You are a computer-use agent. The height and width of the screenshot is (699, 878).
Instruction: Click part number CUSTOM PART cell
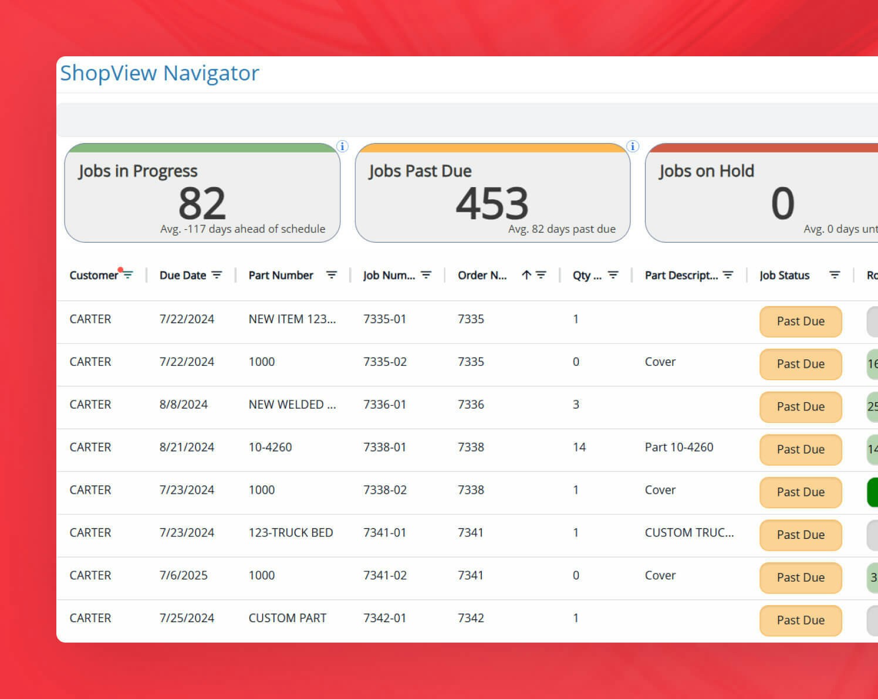click(287, 618)
